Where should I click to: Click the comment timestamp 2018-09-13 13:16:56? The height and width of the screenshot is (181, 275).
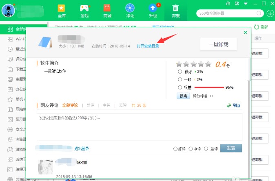74,177
